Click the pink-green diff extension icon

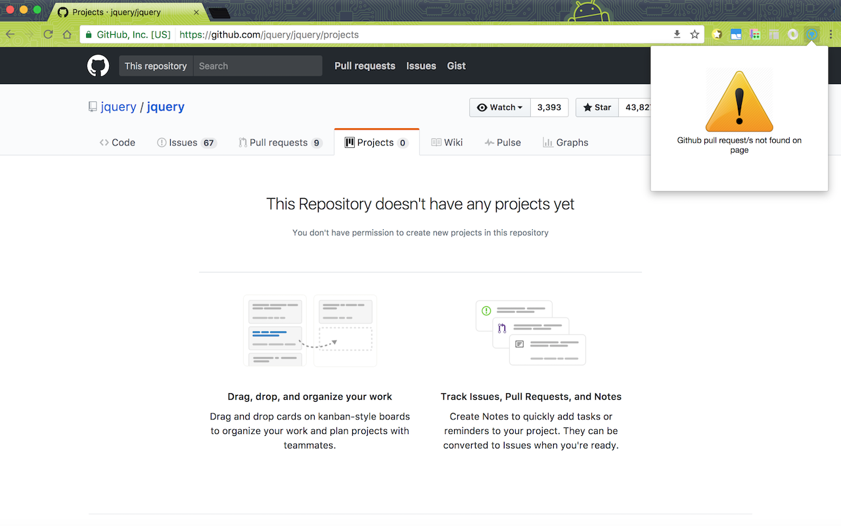coord(756,34)
